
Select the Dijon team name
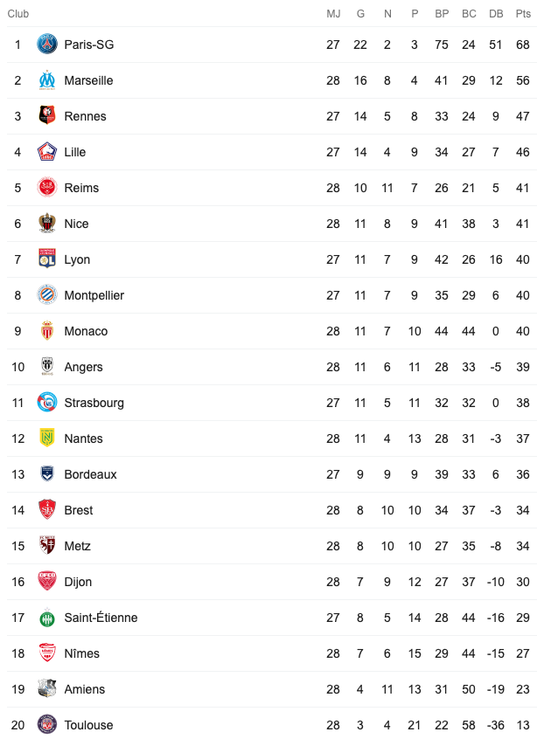[78, 582]
